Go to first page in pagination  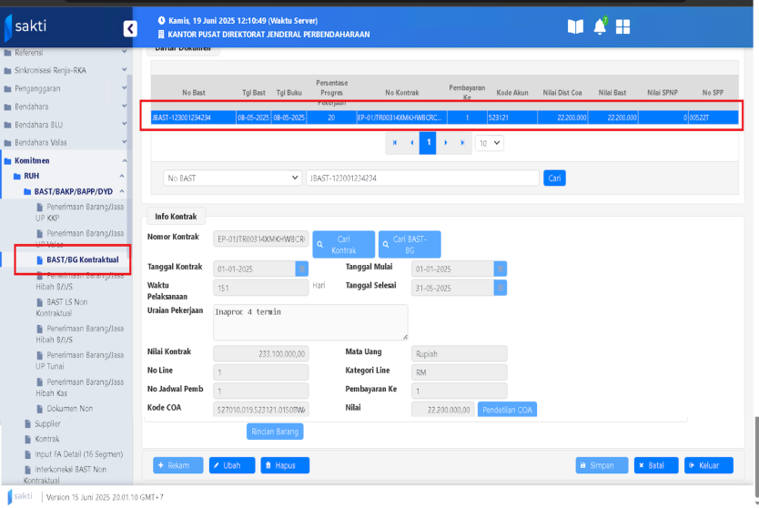pyautogui.click(x=394, y=143)
